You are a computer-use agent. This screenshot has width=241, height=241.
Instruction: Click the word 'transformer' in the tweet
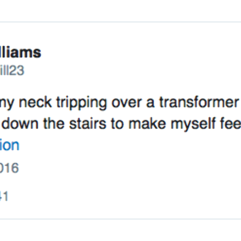tap(199, 102)
